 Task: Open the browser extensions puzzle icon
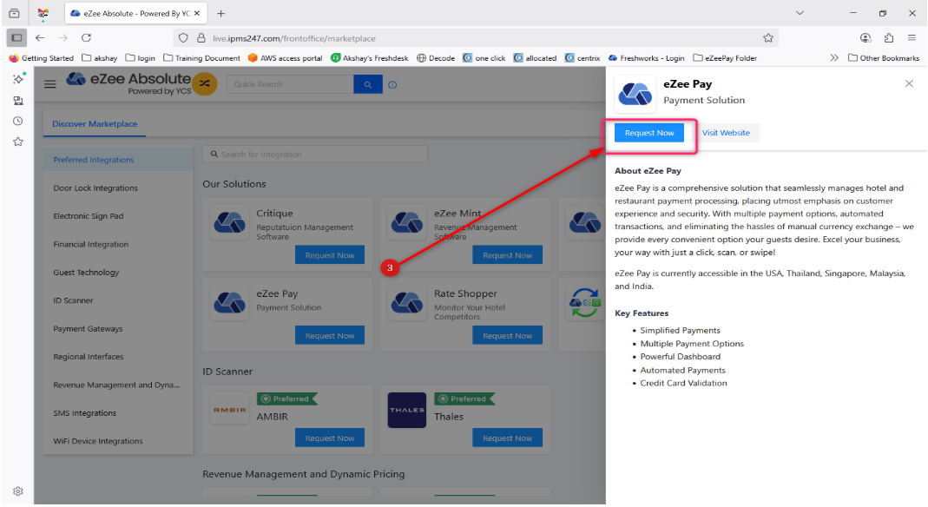(x=888, y=38)
